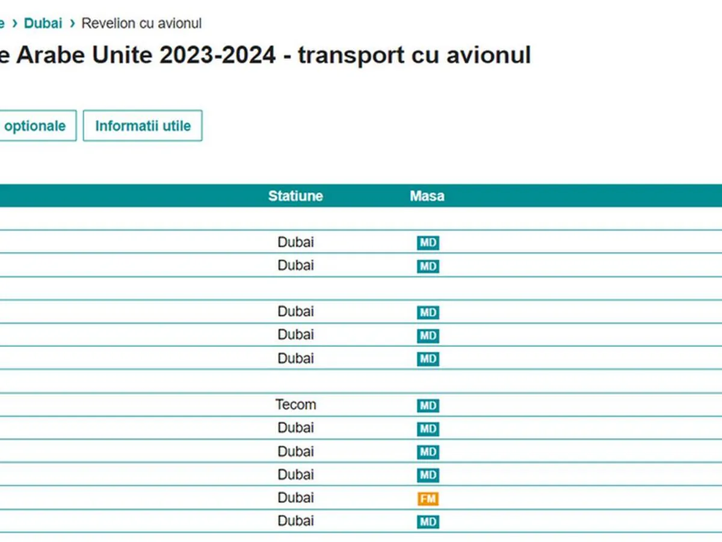
Task: Click the Dubai cell in the FM row
Action: tap(295, 498)
